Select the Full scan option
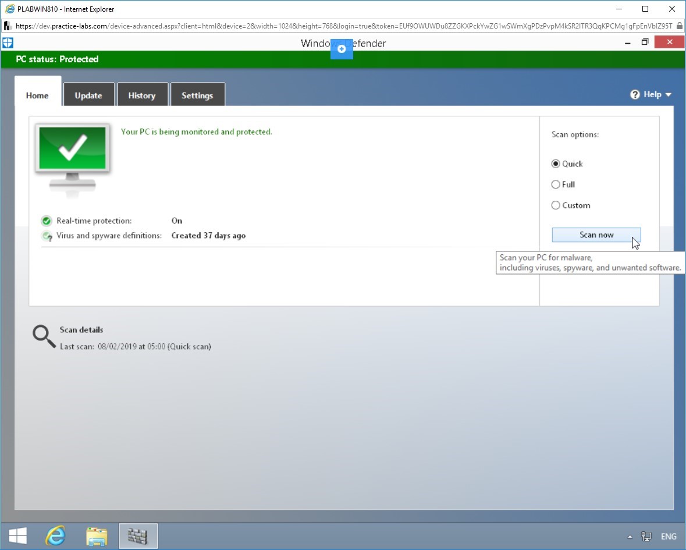This screenshot has height=550, width=686. pyautogui.click(x=563, y=184)
